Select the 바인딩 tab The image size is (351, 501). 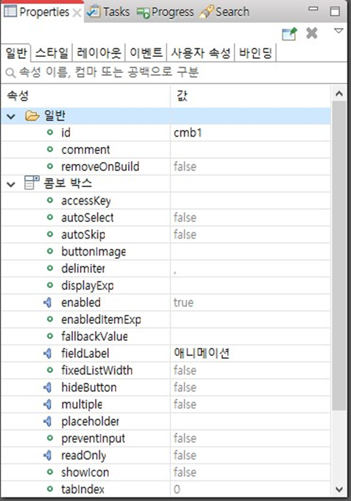255,53
